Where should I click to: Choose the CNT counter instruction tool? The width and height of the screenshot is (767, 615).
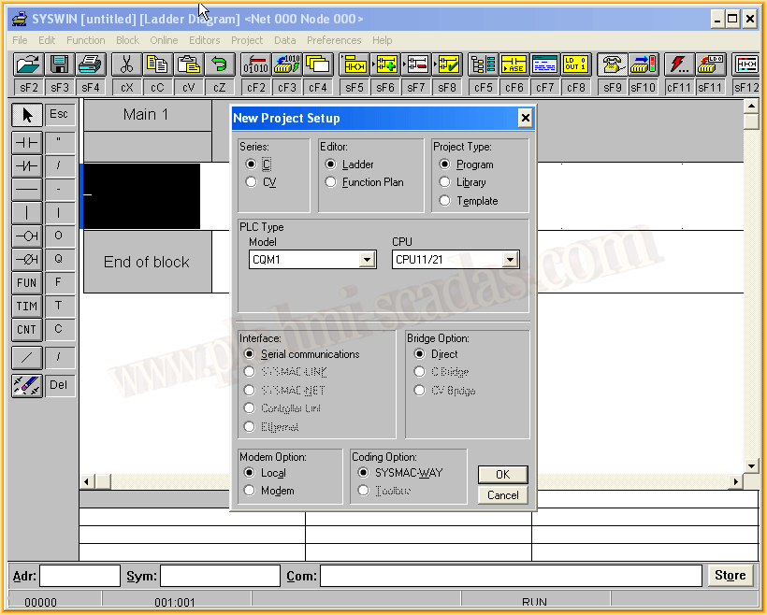click(27, 329)
